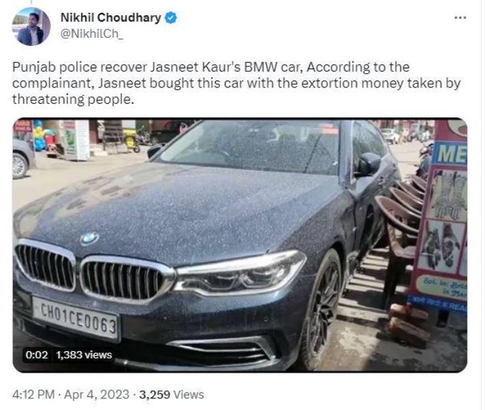Open the @NikhilCh_ handle link
Screen dimensions: 485x410
click(x=92, y=33)
